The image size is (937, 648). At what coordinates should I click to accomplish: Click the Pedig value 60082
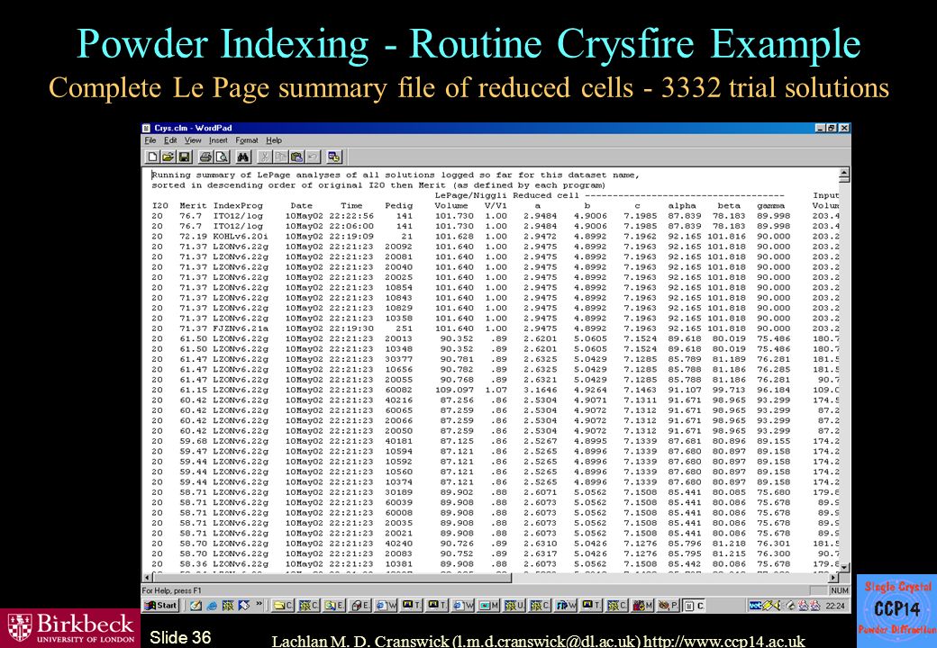tap(398, 390)
